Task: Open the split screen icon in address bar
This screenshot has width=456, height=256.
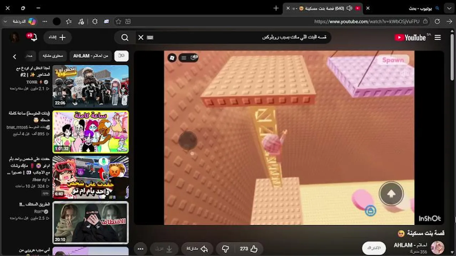Action: point(128,22)
